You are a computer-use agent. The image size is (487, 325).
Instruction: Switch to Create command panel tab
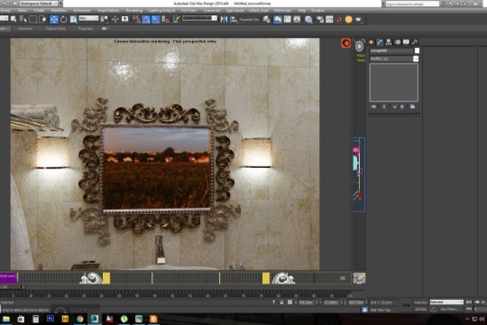click(x=371, y=42)
